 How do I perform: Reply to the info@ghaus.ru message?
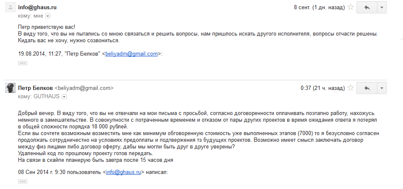pyautogui.click(x=367, y=8)
